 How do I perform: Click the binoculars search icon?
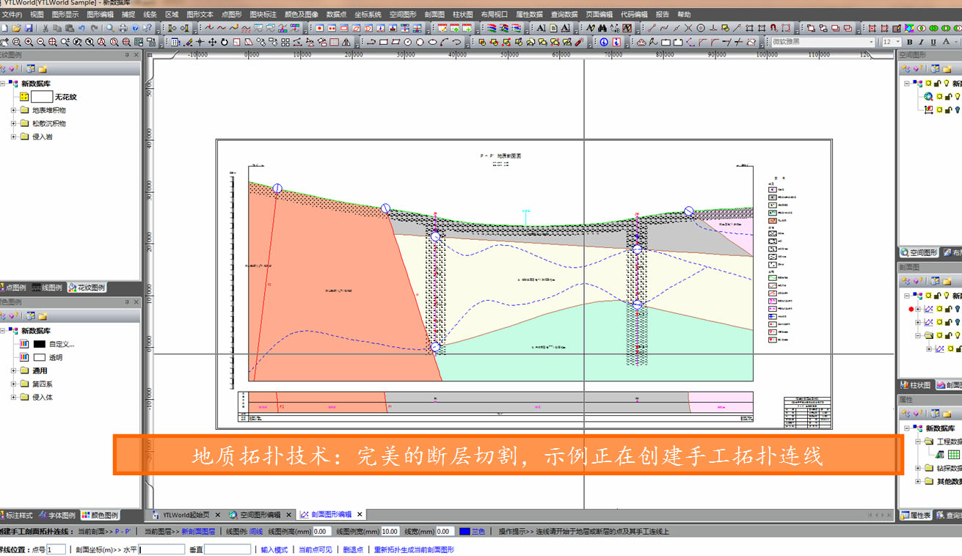click(x=602, y=28)
